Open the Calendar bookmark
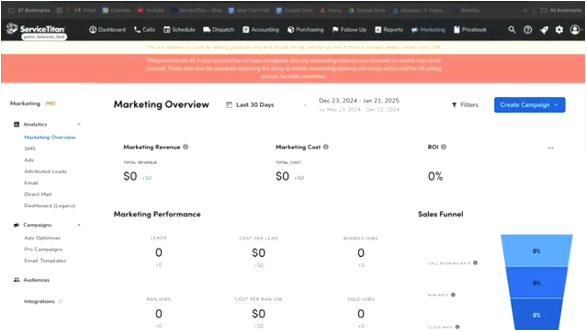Viewport: 586px width, 331px height. (116, 10)
